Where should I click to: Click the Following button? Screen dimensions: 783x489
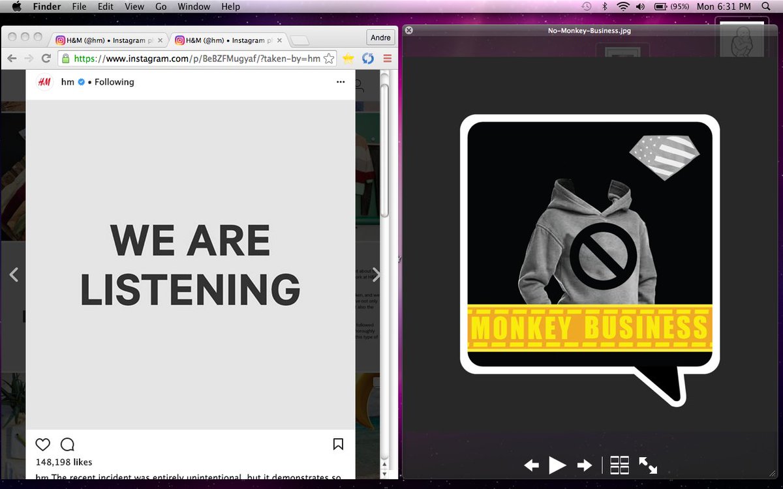[114, 82]
